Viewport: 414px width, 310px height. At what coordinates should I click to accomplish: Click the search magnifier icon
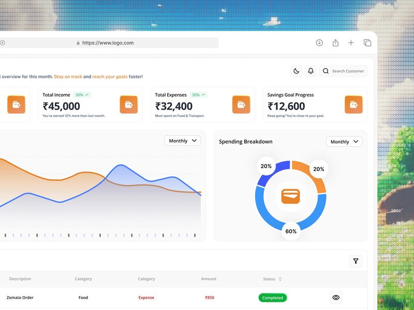pos(326,71)
